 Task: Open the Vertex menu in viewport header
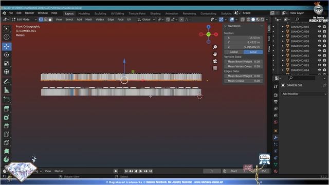[x=100, y=20]
